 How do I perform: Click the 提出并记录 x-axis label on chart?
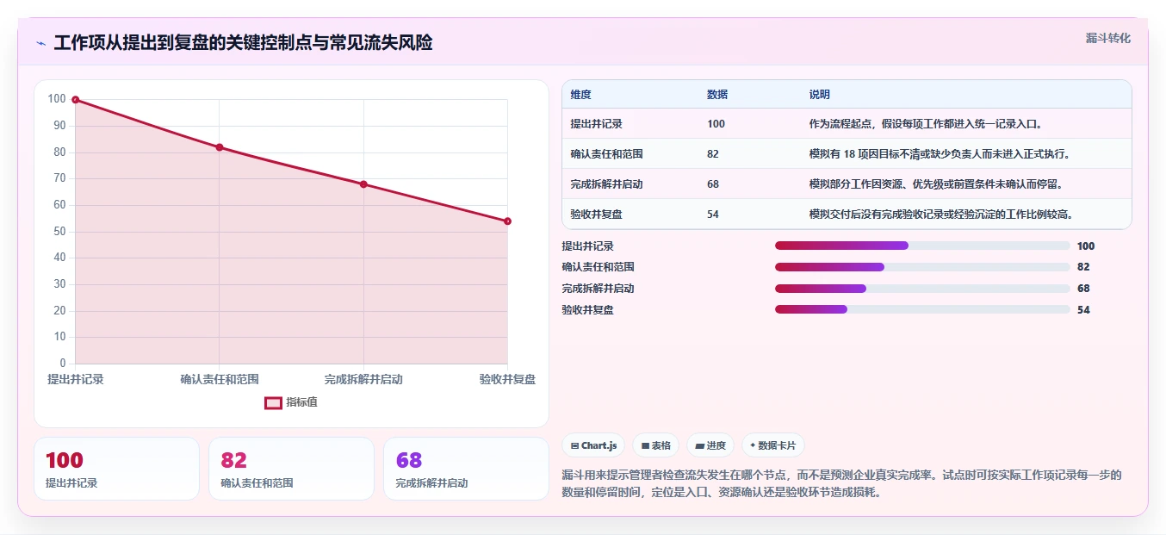click(75, 380)
